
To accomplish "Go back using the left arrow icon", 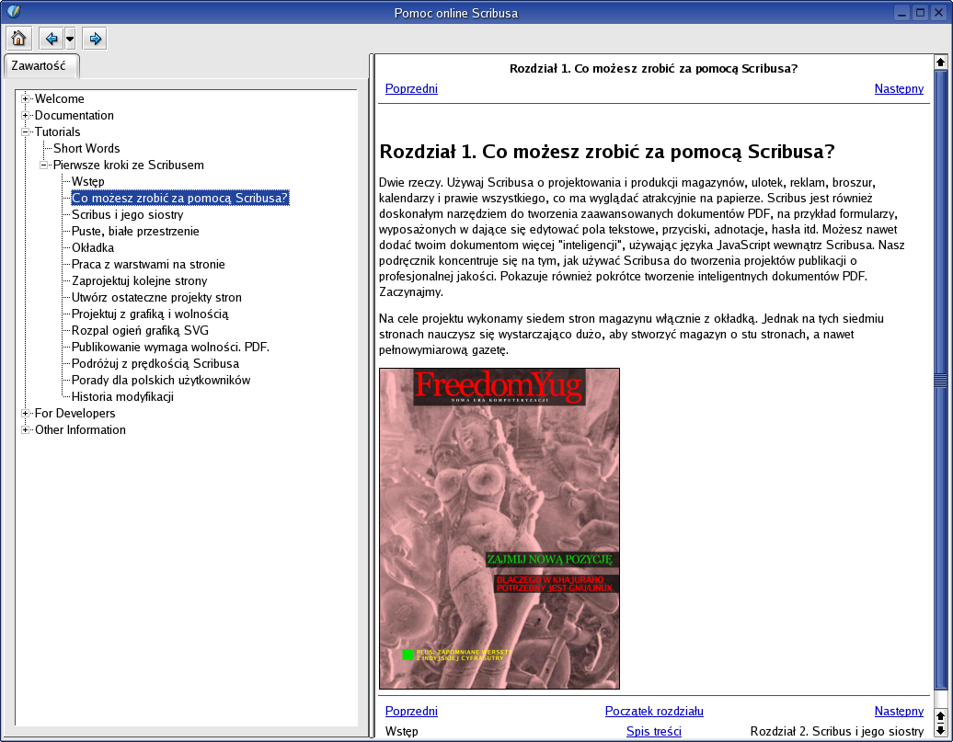I will click(52, 38).
